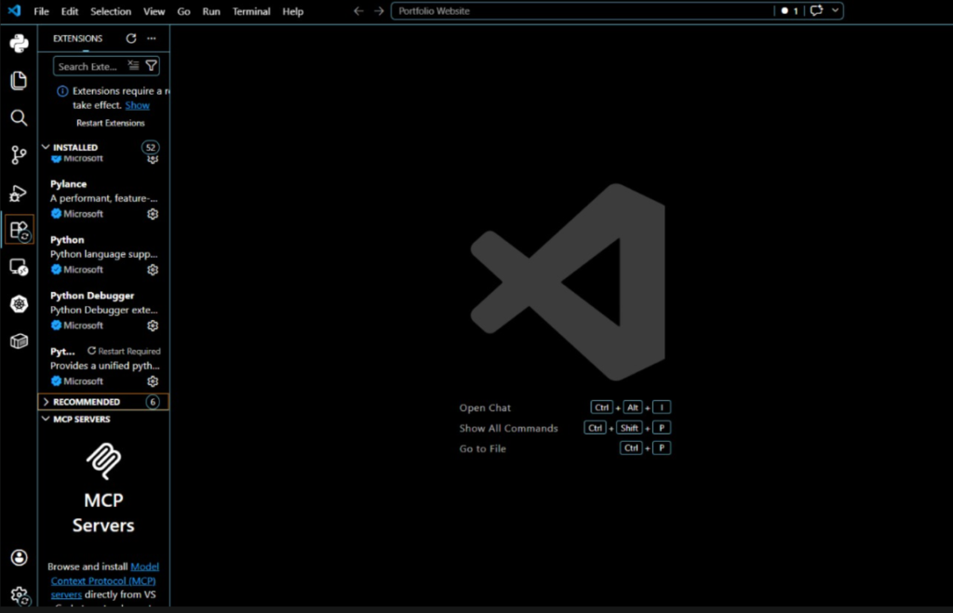
Task: Open the Run menu
Action: coord(211,11)
